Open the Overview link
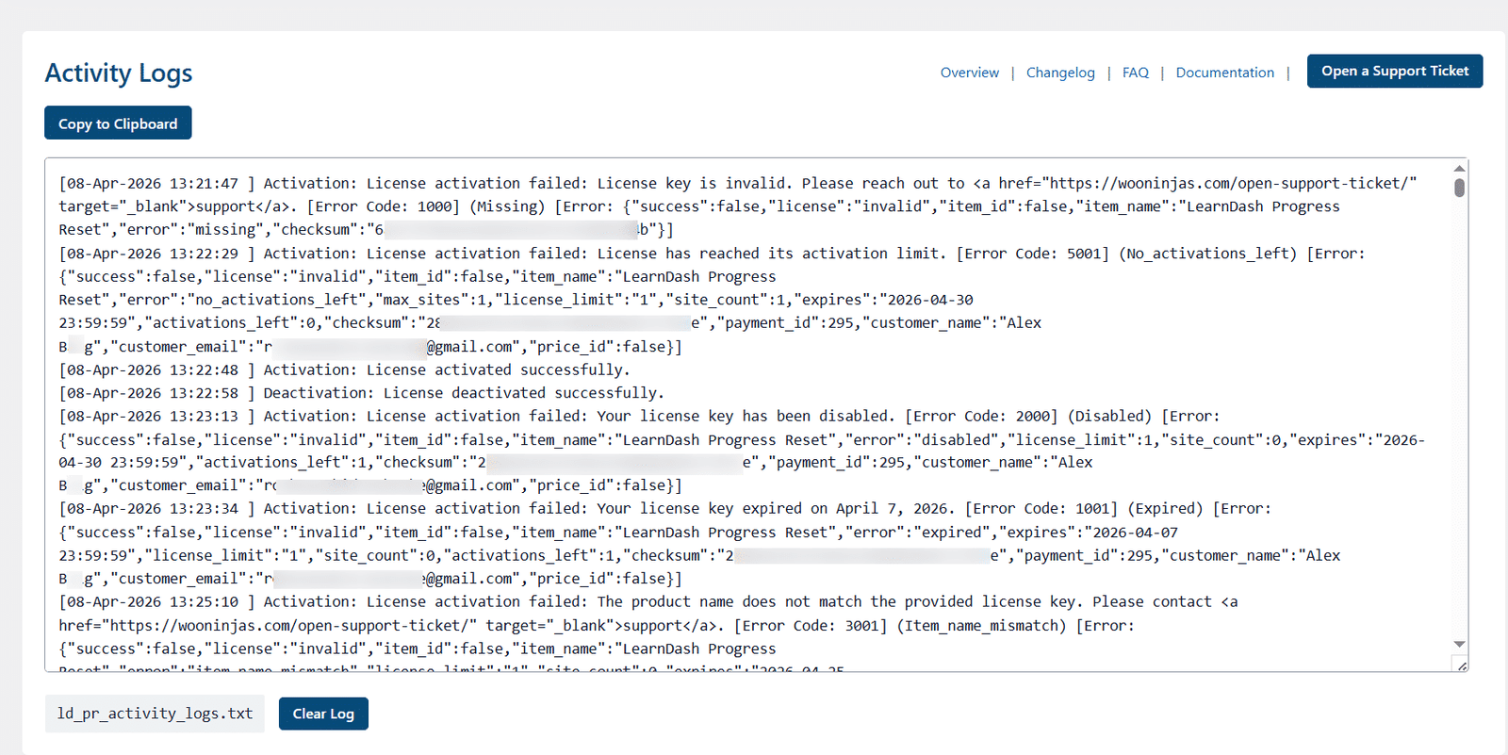Image resolution: width=1508 pixels, height=755 pixels. click(x=970, y=73)
